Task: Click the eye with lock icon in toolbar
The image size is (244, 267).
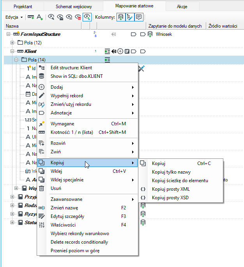Action: coord(60,17)
